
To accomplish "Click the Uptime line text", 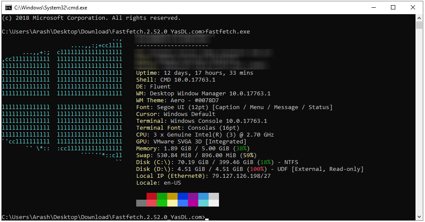I will tap(194, 73).
